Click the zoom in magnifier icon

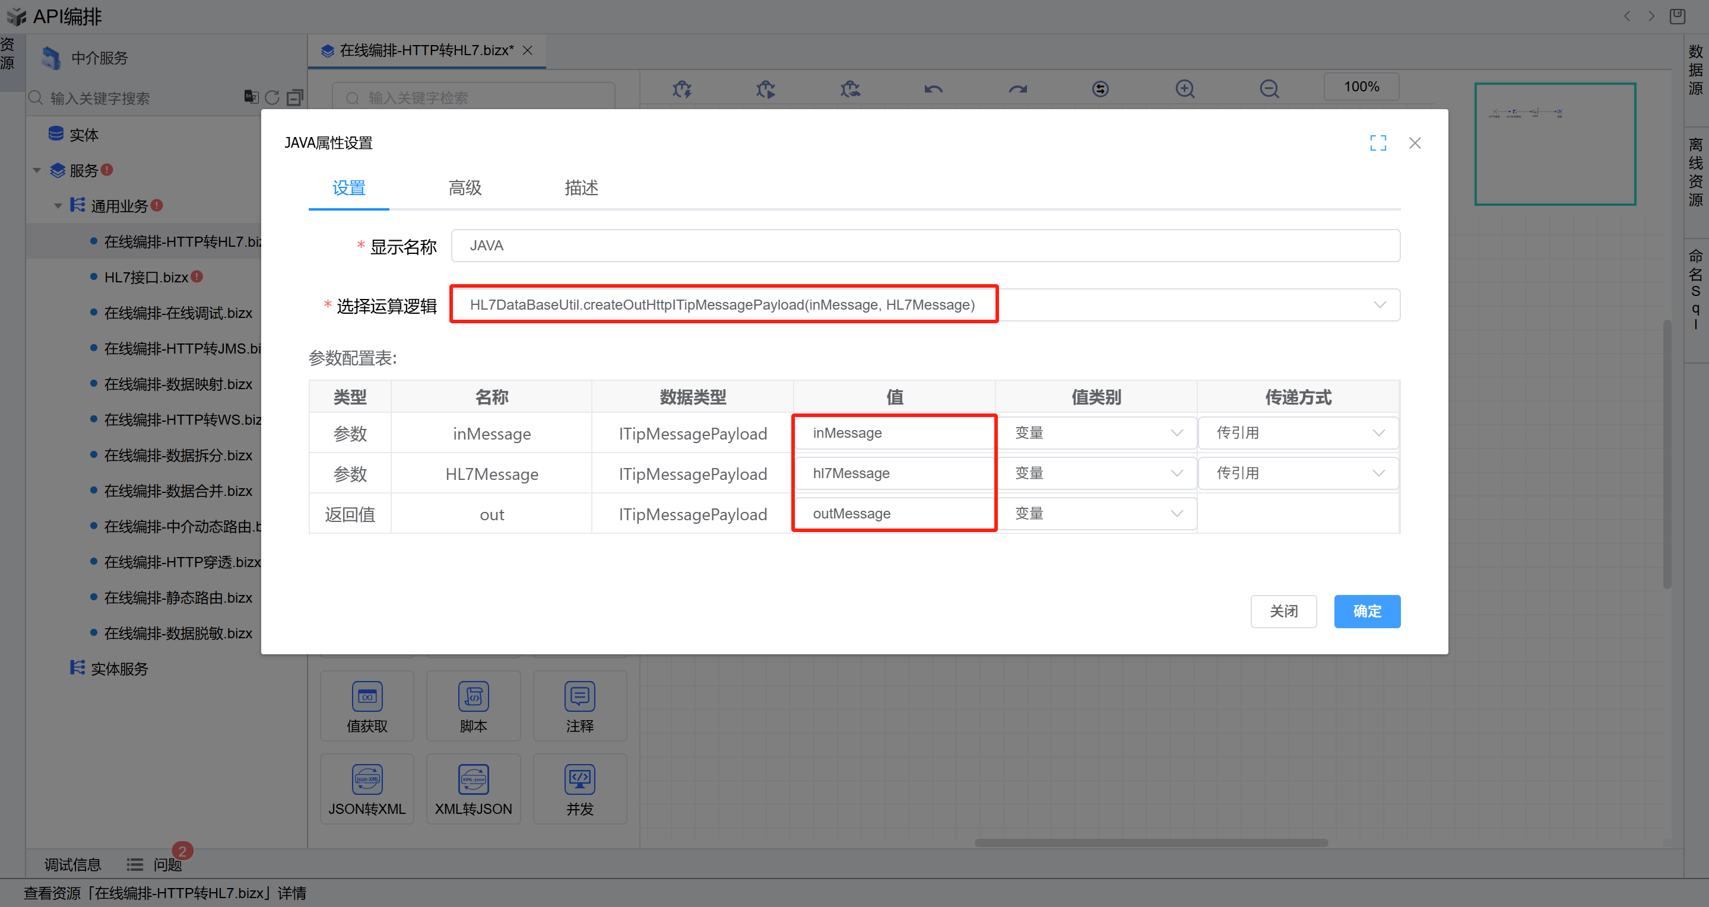[1185, 89]
